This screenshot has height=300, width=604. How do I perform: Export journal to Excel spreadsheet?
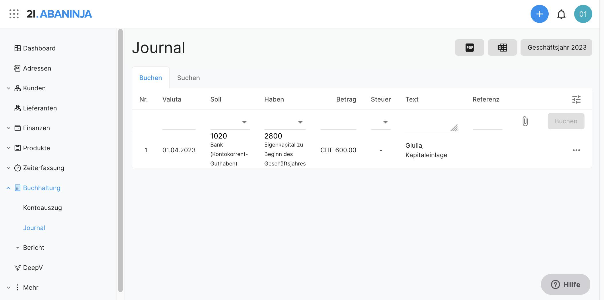[x=502, y=48]
